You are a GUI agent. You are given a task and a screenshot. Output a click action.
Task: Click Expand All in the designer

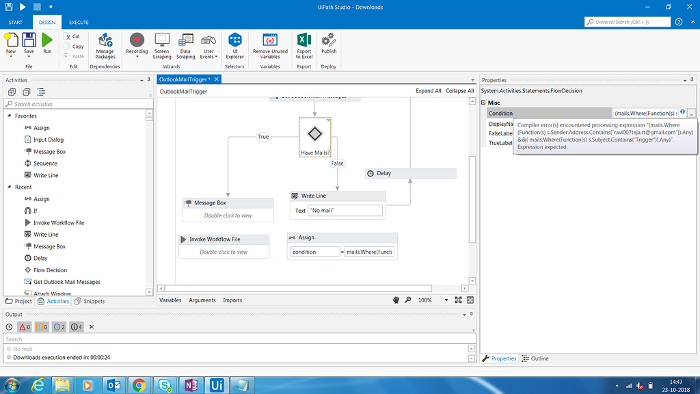point(428,91)
